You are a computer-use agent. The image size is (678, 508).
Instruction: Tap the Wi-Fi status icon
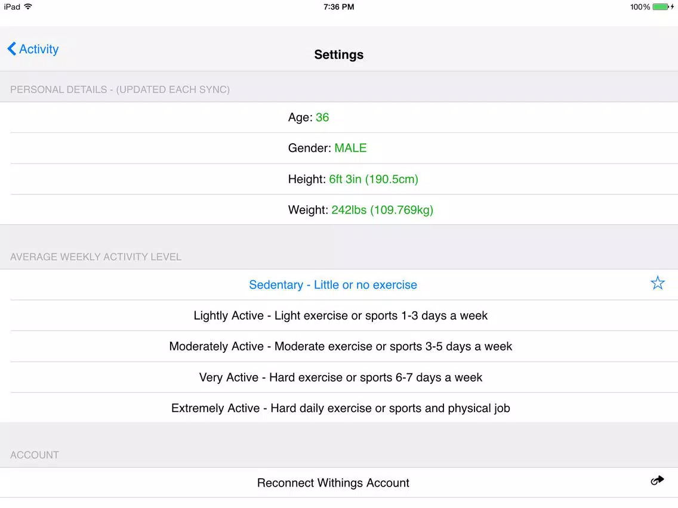tap(28, 7)
